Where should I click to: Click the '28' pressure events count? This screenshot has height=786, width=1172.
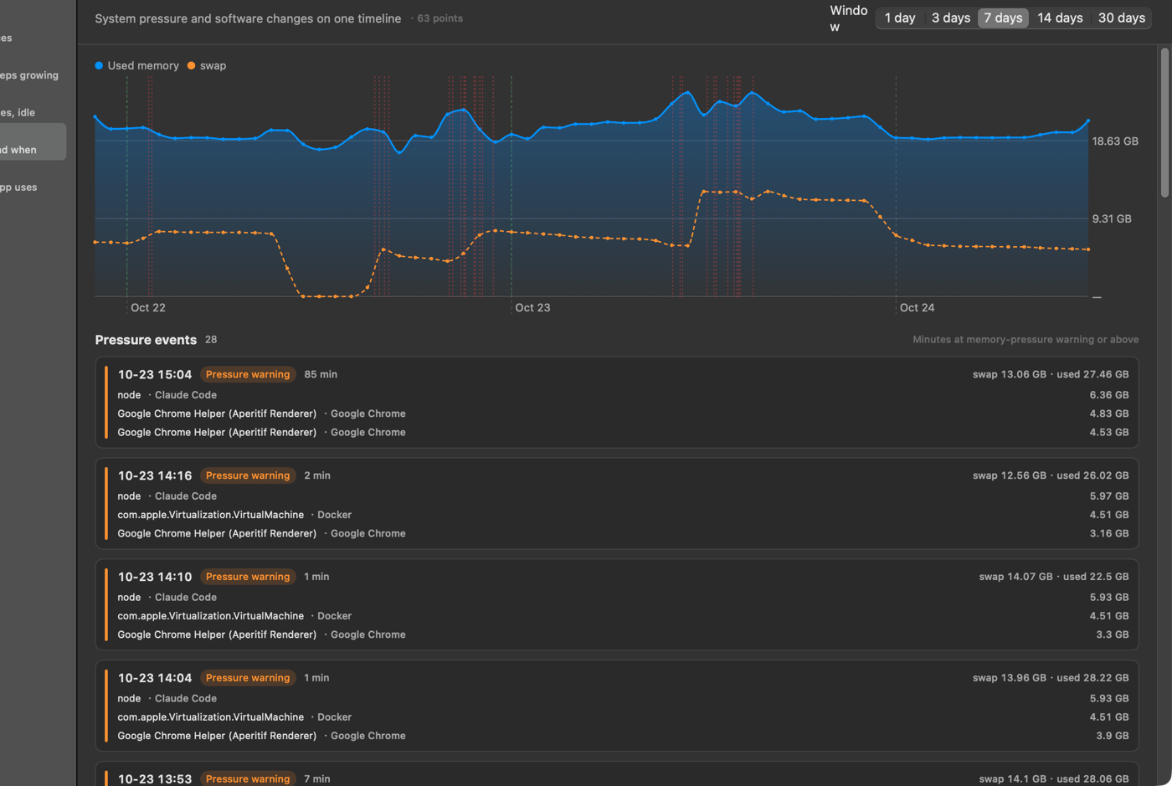click(x=211, y=340)
